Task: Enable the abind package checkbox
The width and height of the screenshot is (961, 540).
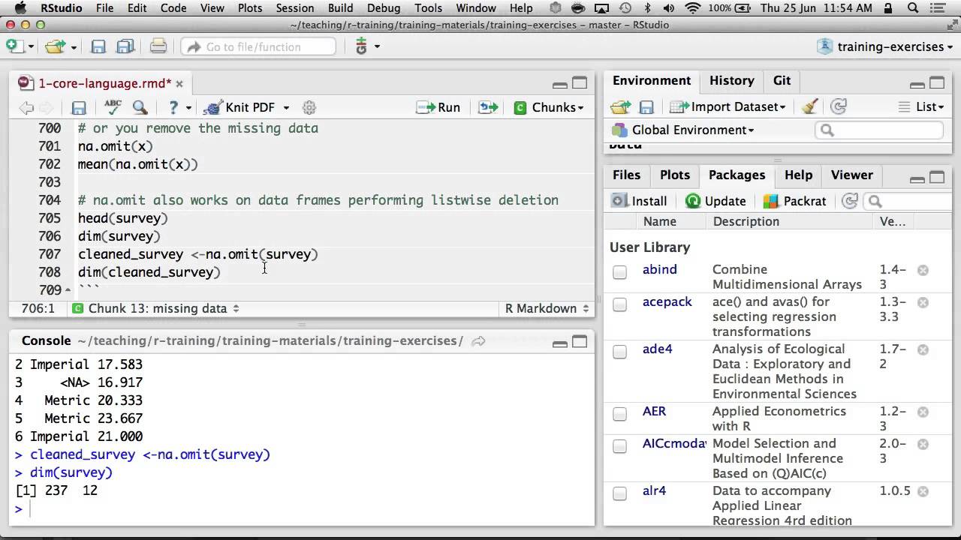Action: tap(619, 272)
